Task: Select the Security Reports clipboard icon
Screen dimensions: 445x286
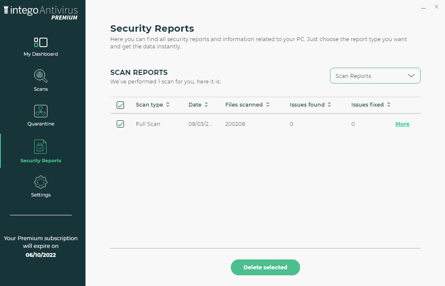Action: (x=41, y=147)
